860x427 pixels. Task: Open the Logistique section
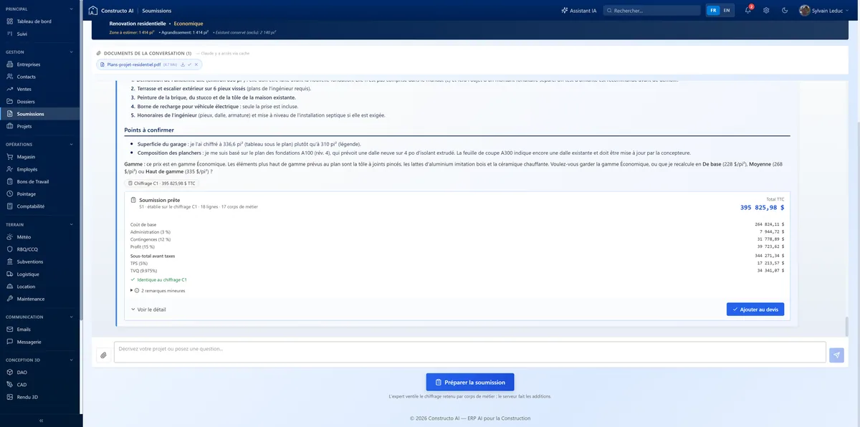click(x=40, y=274)
